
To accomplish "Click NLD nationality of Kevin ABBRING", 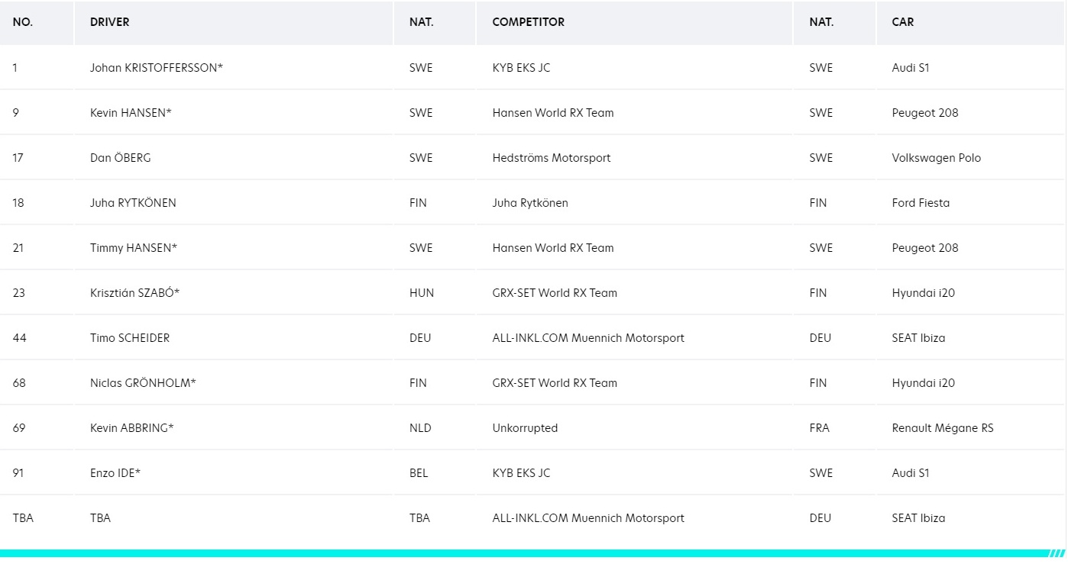I will (420, 427).
